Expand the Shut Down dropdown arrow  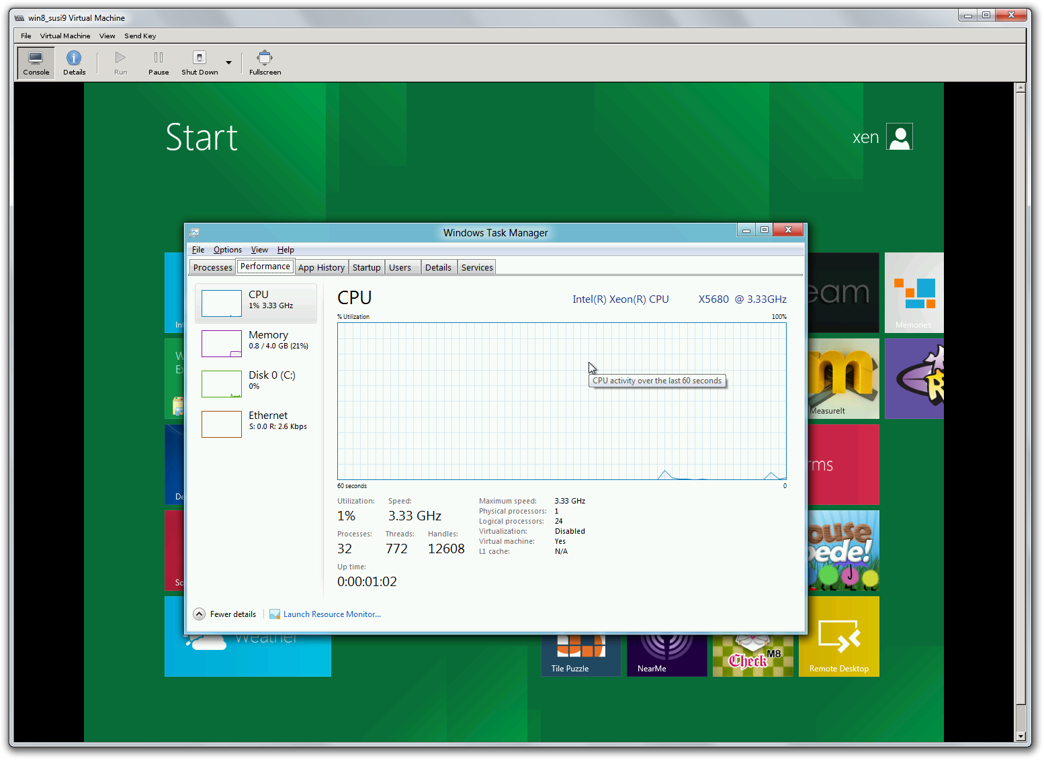click(228, 62)
